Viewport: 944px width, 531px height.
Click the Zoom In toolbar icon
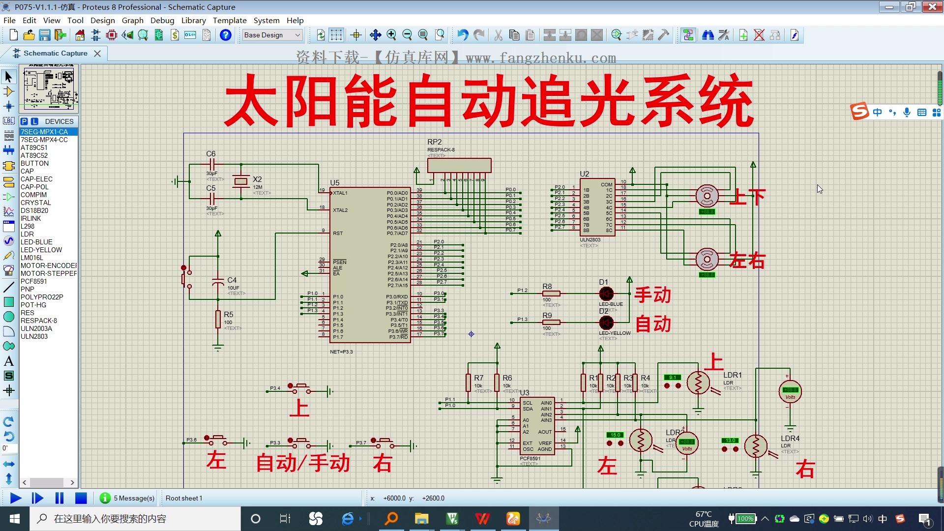tap(392, 35)
